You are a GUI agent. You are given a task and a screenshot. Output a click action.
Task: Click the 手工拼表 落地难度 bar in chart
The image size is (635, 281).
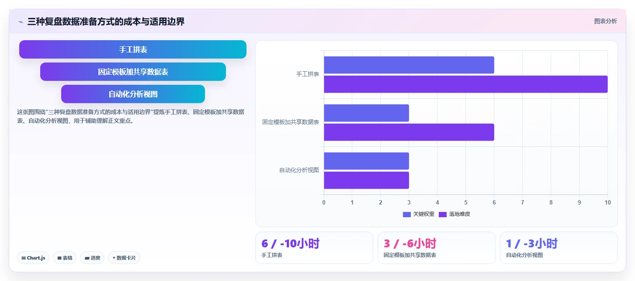465,84
